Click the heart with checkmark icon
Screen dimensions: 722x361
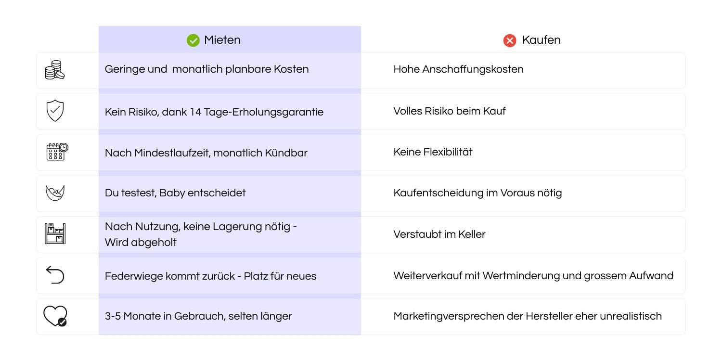[55, 316]
